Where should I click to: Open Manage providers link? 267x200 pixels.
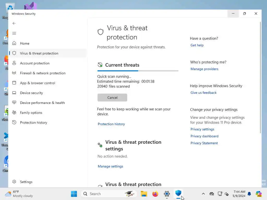pyautogui.click(x=204, y=69)
